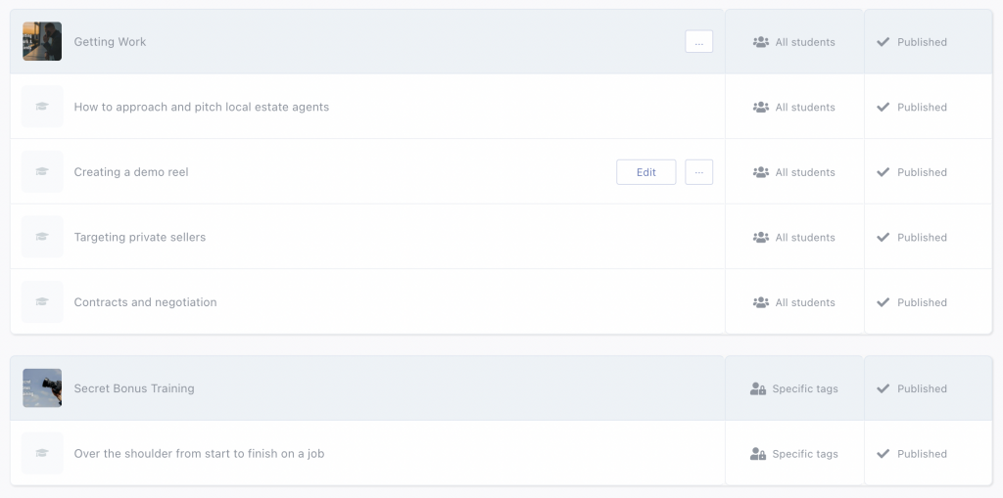Screen dimensions: 1003x498
Task: Click All students label for Creating a demo reel
Action: coord(805,172)
